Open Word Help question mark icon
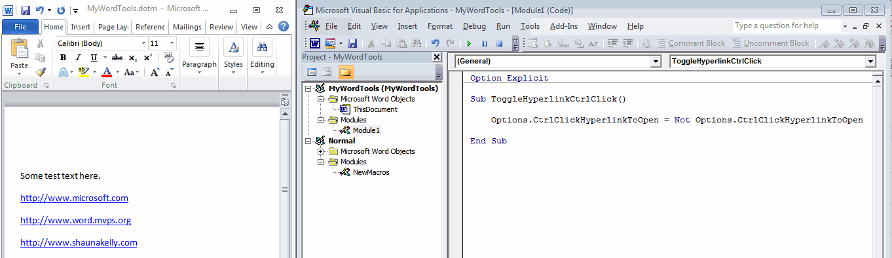This screenshot has width=892, height=258. click(x=284, y=26)
